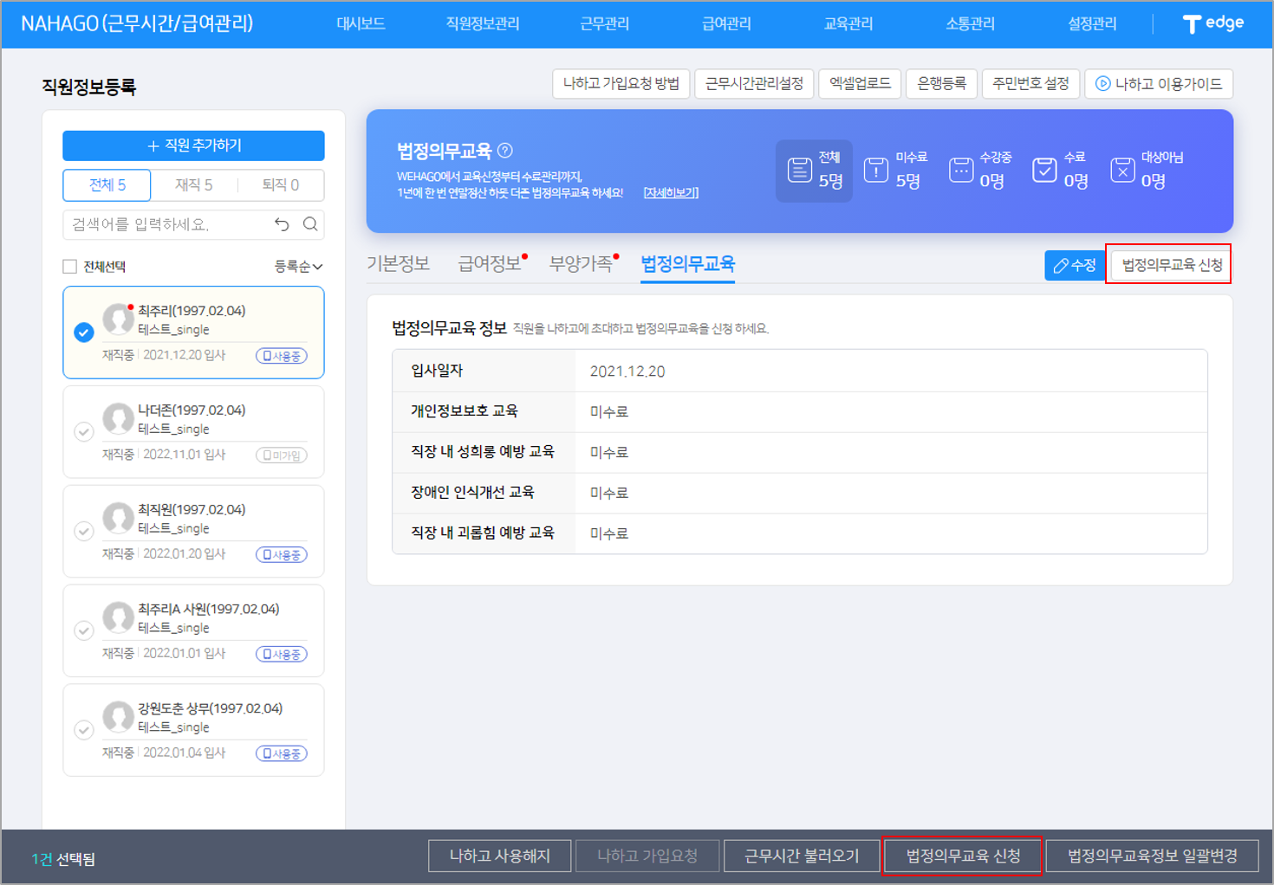
Task: Switch to 기본정보 tab
Action: pos(399,263)
